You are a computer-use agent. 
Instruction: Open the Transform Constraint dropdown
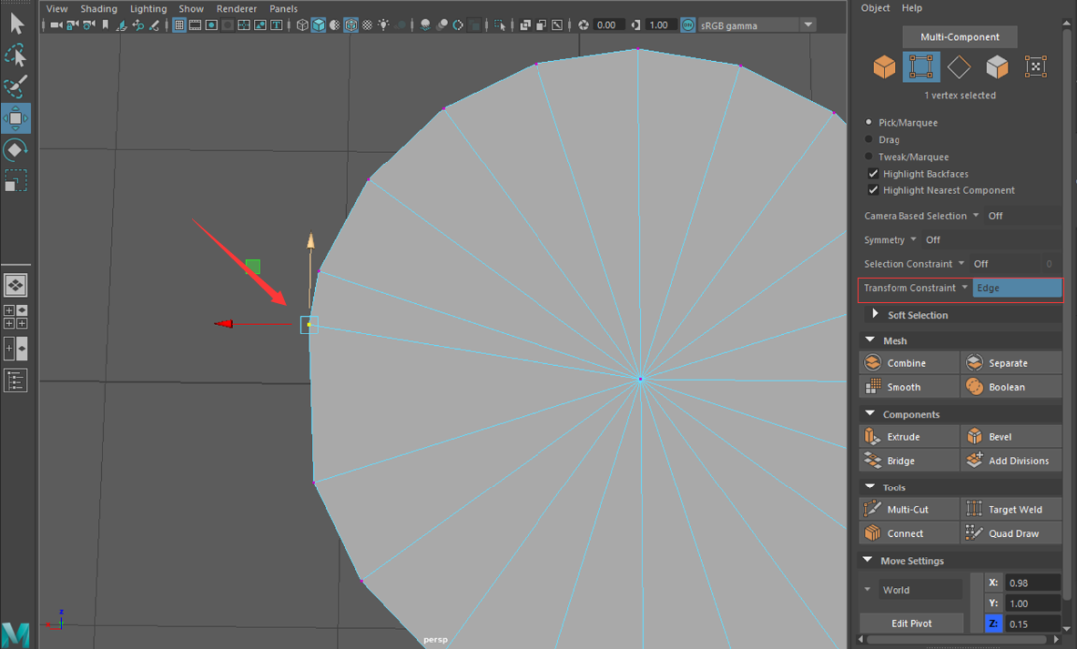(965, 288)
